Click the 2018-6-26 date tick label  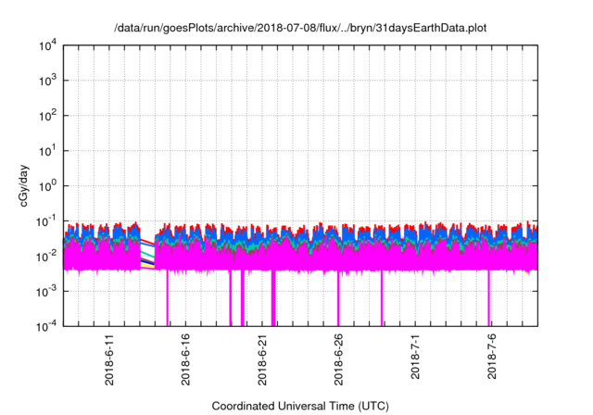[x=338, y=359]
